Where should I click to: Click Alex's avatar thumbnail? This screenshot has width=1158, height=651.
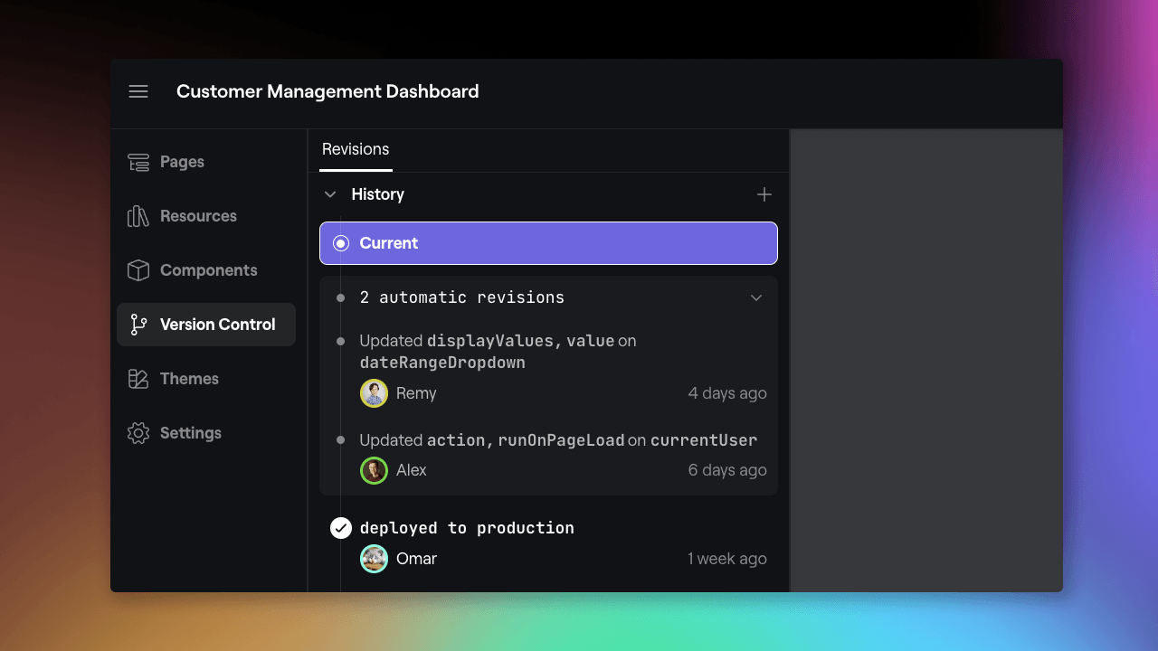[374, 470]
